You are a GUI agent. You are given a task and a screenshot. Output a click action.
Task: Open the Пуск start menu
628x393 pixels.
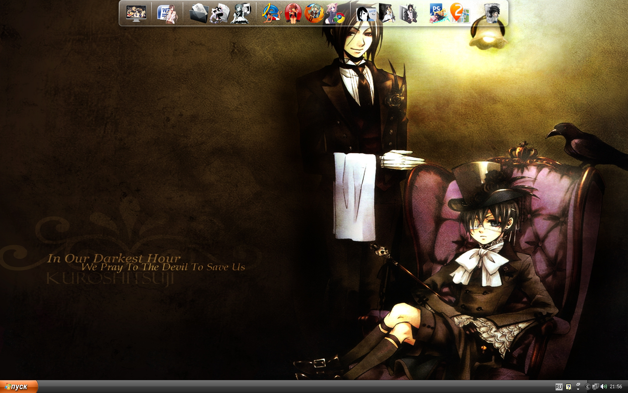pos(19,386)
